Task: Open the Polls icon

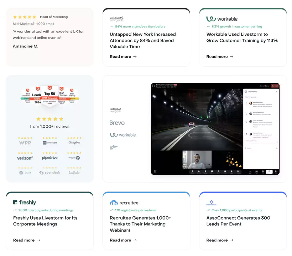Action: coord(262,171)
